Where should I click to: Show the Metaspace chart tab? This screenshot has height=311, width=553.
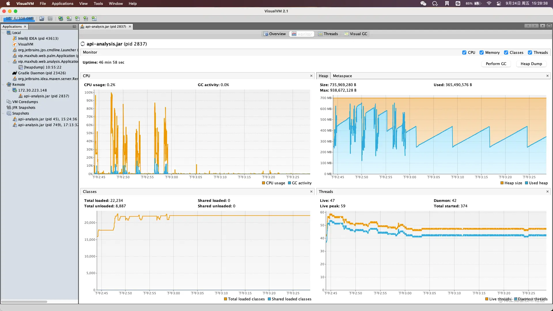click(x=342, y=76)
